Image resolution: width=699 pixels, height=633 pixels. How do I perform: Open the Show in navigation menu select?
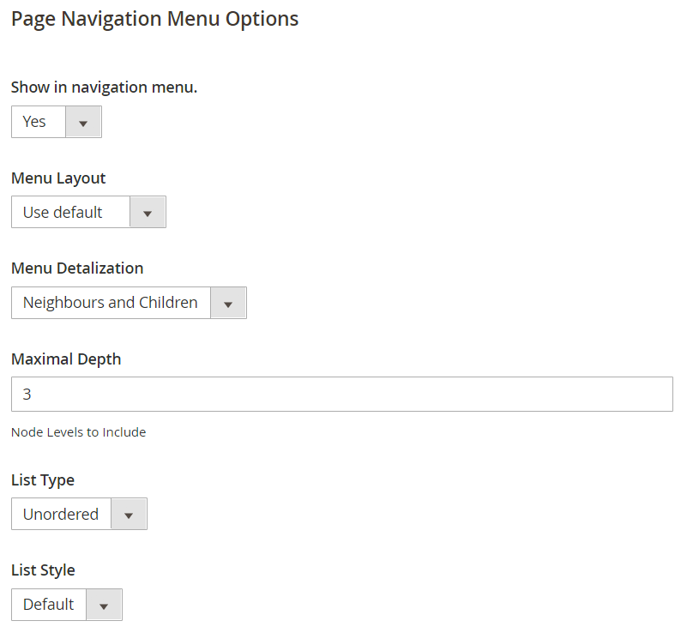(x=57, y=122)
